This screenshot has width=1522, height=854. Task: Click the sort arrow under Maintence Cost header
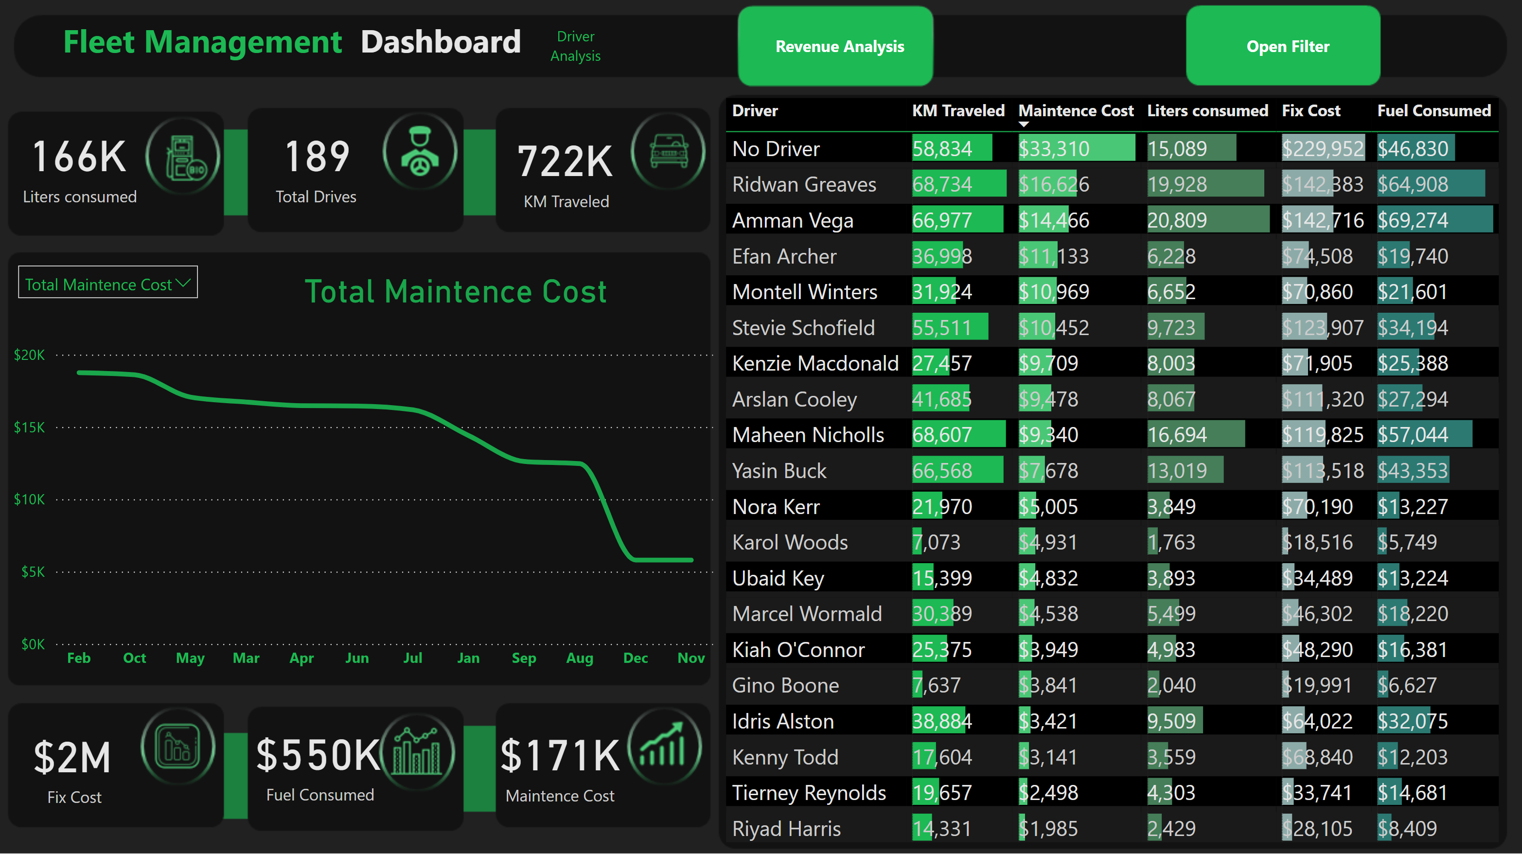click(x=1024, y=125)
